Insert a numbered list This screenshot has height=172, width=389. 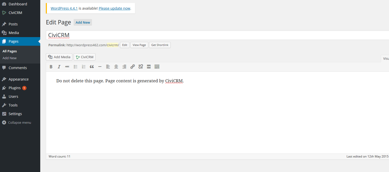84,67
